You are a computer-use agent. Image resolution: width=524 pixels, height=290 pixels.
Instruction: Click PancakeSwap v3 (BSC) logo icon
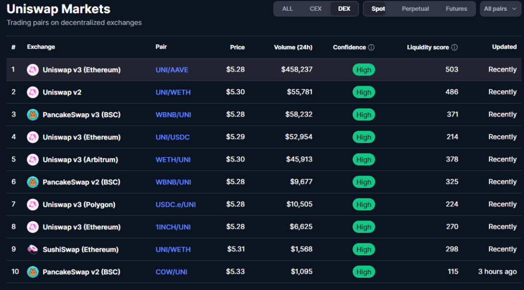pos(33,115)
